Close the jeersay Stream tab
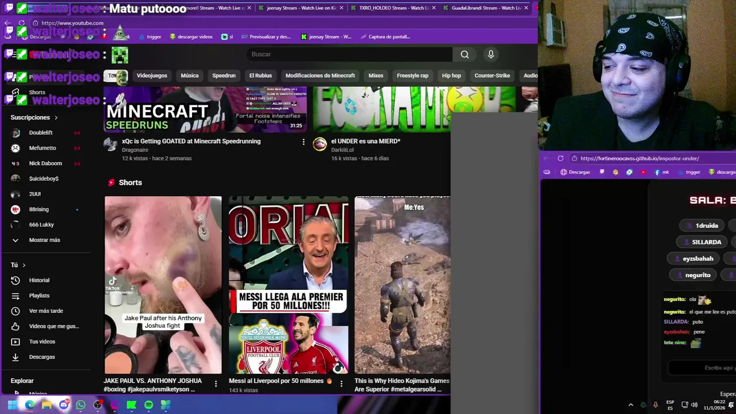Viewport: 736px width, 414px height. point(341,8)
